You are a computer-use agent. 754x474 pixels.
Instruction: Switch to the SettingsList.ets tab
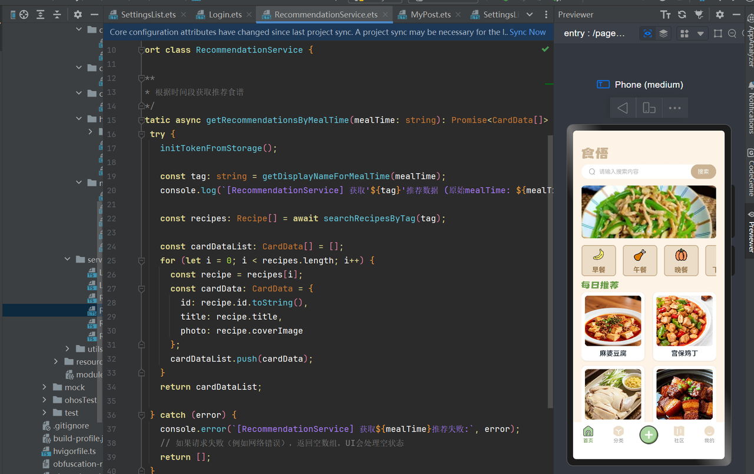(x=148, y=15)
